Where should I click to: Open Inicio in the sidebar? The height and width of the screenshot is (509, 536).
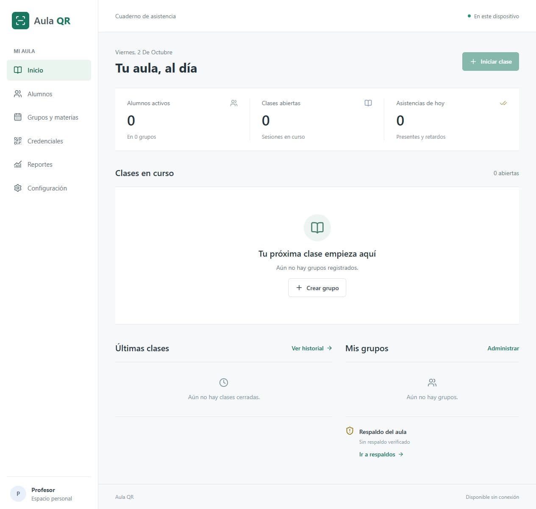49,70
